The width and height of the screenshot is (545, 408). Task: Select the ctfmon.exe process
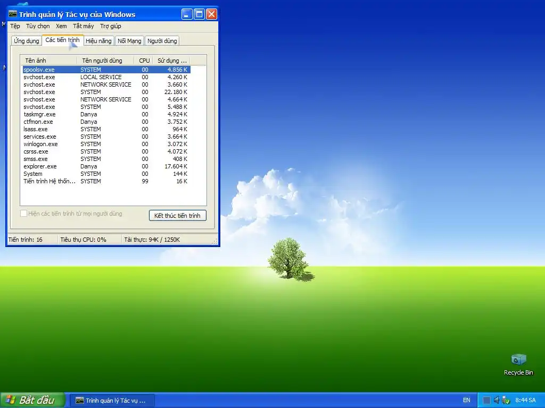[106, 122]
